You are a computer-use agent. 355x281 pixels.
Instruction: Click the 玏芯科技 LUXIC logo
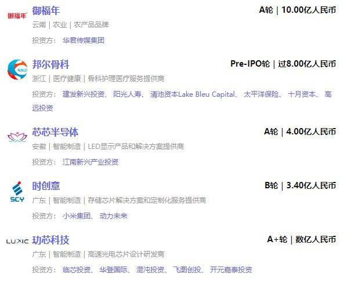(x=17, y=241)
